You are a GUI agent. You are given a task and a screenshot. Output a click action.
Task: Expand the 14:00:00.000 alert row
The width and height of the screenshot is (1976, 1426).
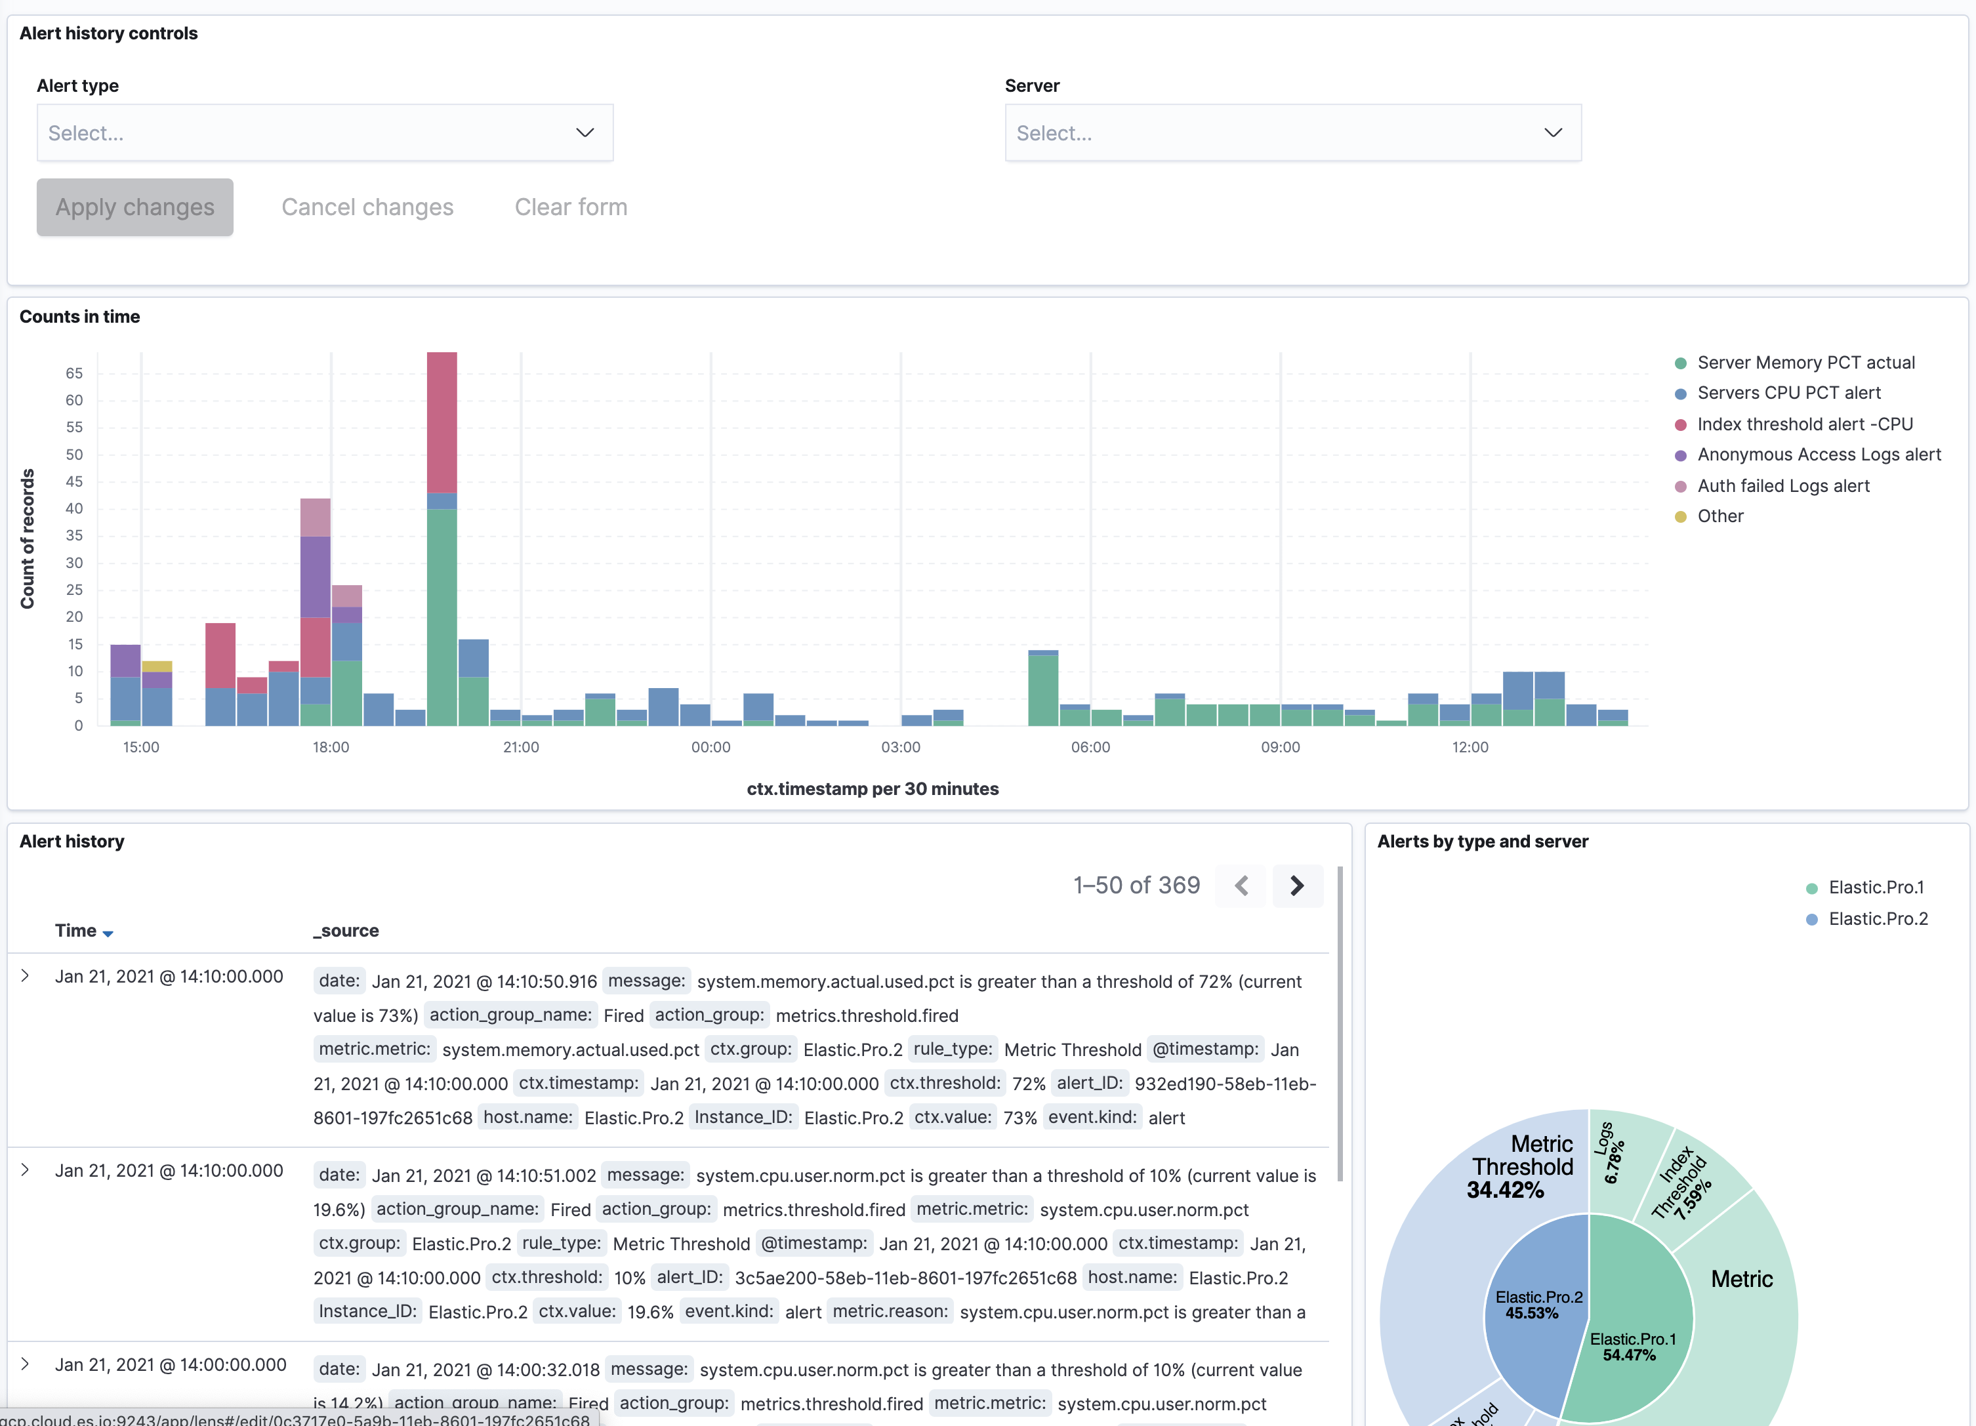pyautogui.click(x=26, y=1364)
